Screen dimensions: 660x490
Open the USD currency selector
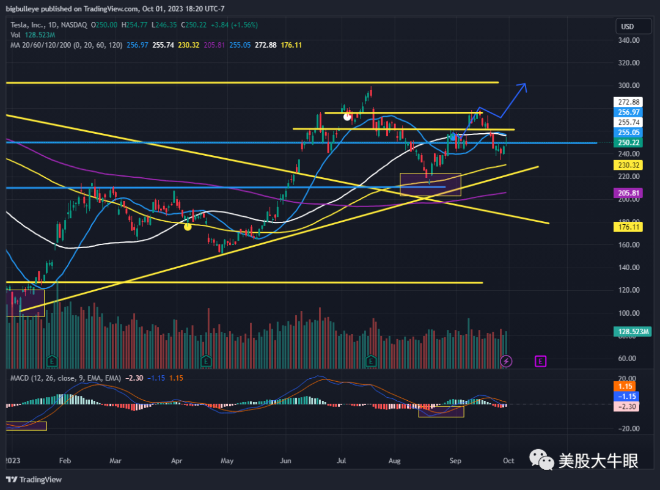click(633, 26)
